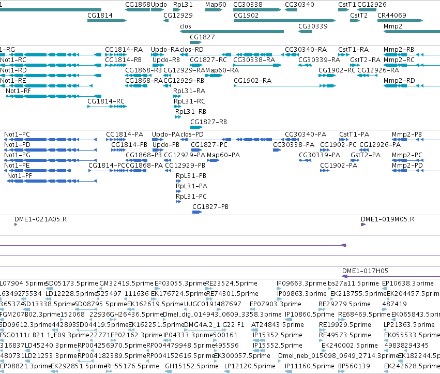Open the BP560139 EST label
This screenshot has height=374, width=440.
pyautogui.click(x=354, y=366)
